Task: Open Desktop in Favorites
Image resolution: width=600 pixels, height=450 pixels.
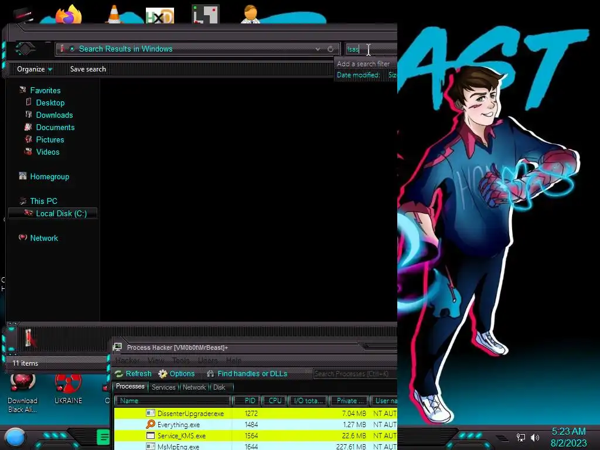Action: pos(50,103)
